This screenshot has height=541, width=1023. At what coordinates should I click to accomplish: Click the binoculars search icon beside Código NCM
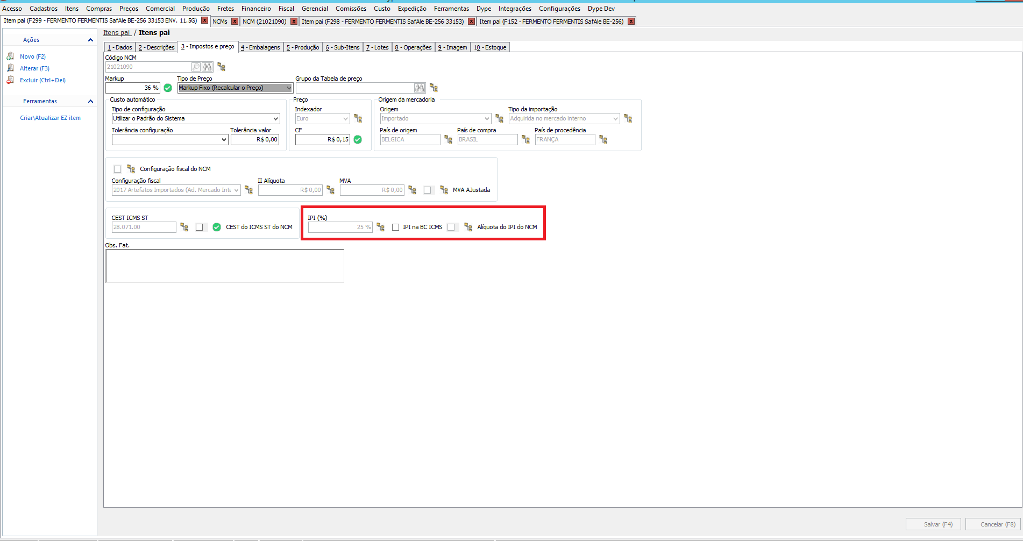pos(207,67)
